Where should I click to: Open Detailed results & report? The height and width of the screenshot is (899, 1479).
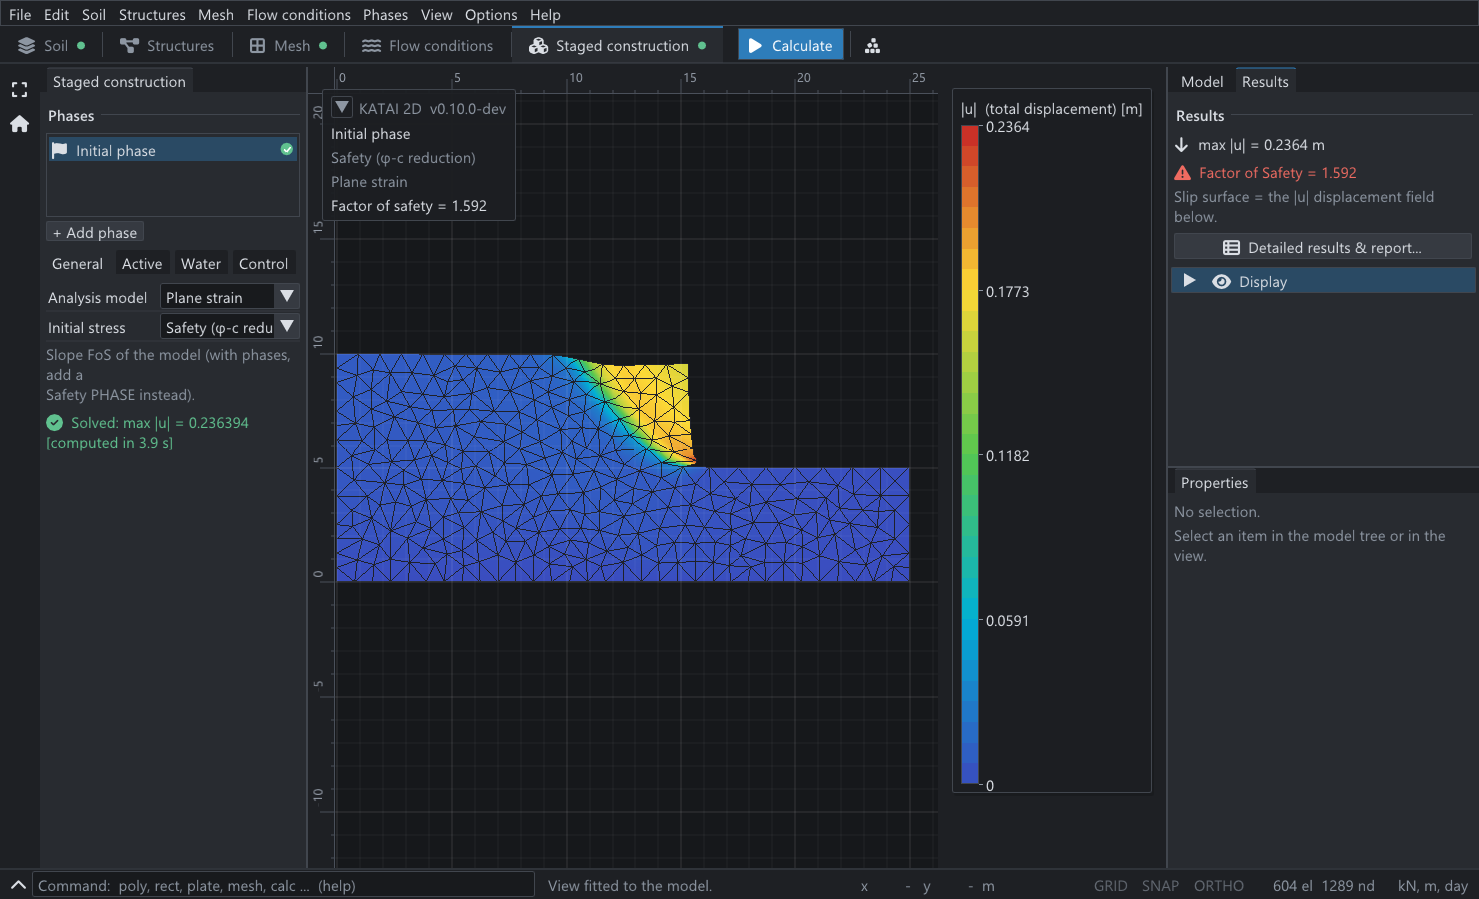coord(1322,248)
